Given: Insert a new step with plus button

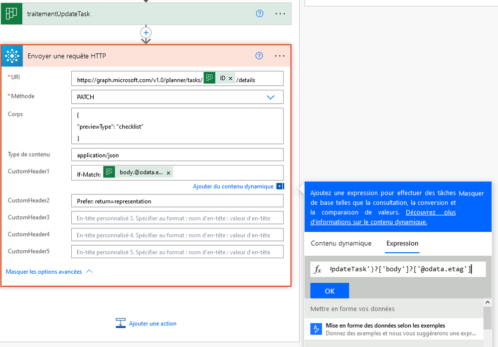Looking at the screenshot, I should point(146,33).
